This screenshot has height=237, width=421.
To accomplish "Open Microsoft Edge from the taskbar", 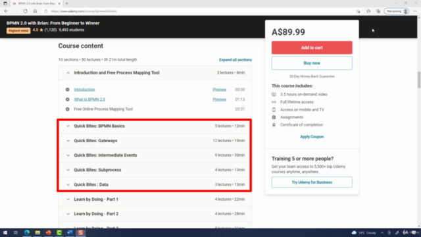I will coord(27,232).
